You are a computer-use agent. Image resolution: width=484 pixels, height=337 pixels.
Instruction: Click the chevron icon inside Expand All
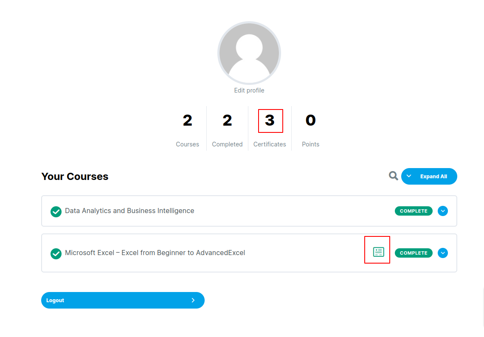(x=409, y=176)
